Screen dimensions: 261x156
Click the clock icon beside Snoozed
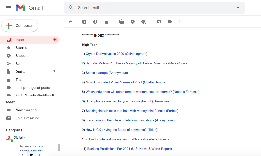[x=9, y=56]
